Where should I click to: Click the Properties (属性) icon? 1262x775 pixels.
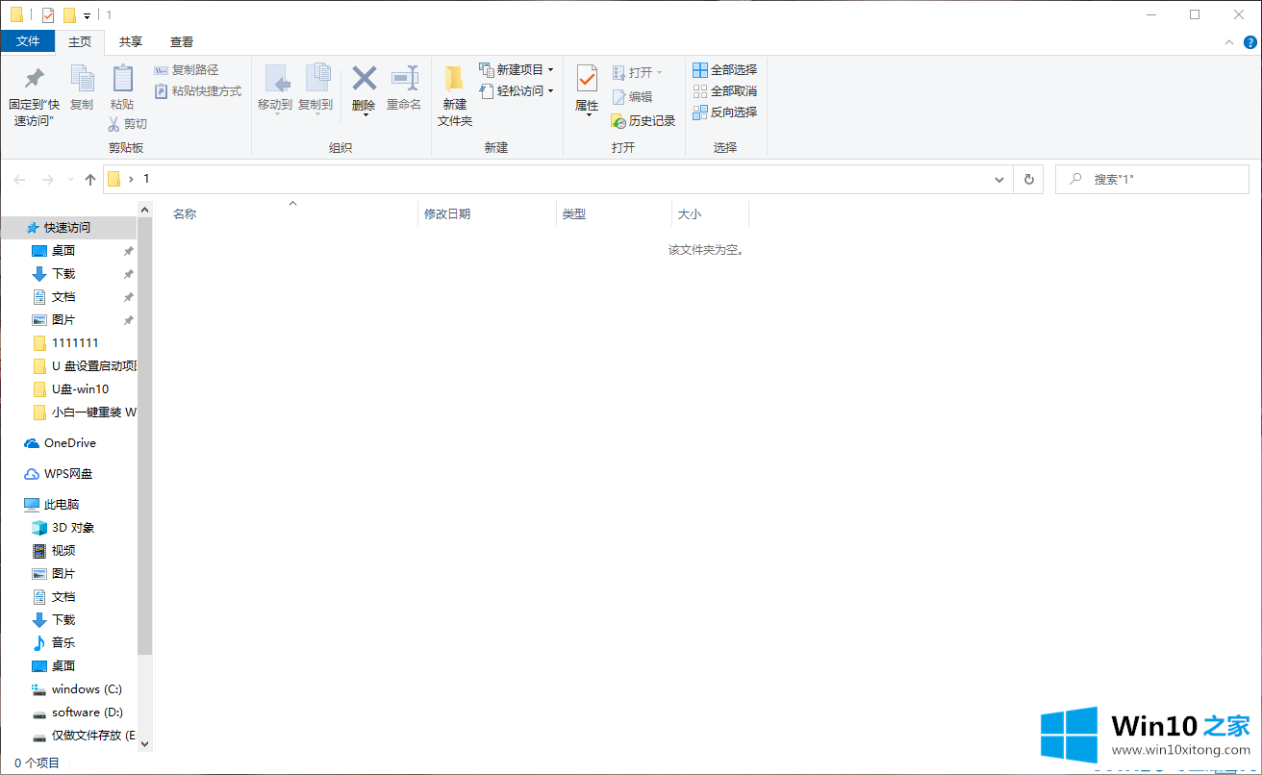(x=587, y=80)
